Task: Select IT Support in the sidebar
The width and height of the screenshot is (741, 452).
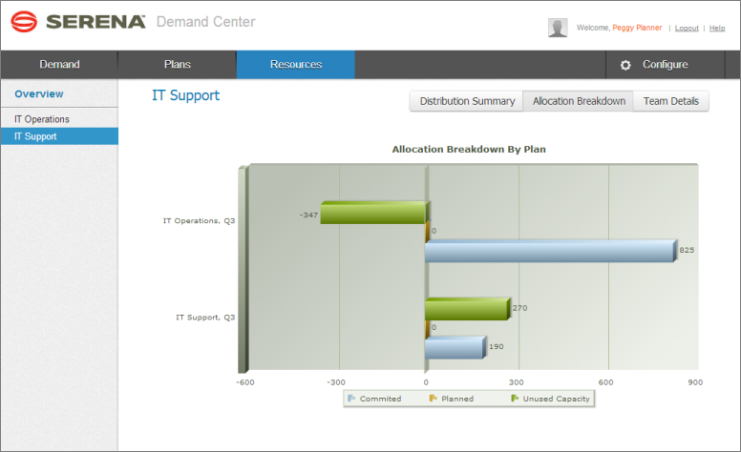Action: point(35,136)
